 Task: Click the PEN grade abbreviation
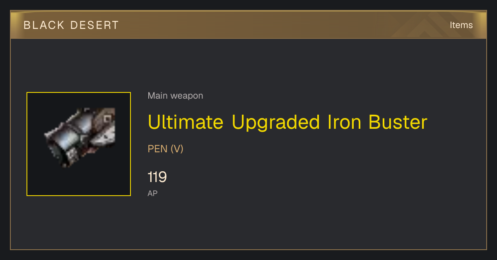tap(157, 149)
